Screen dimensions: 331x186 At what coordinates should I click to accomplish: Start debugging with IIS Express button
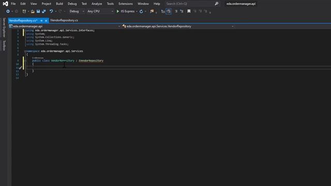coord(125,11)
